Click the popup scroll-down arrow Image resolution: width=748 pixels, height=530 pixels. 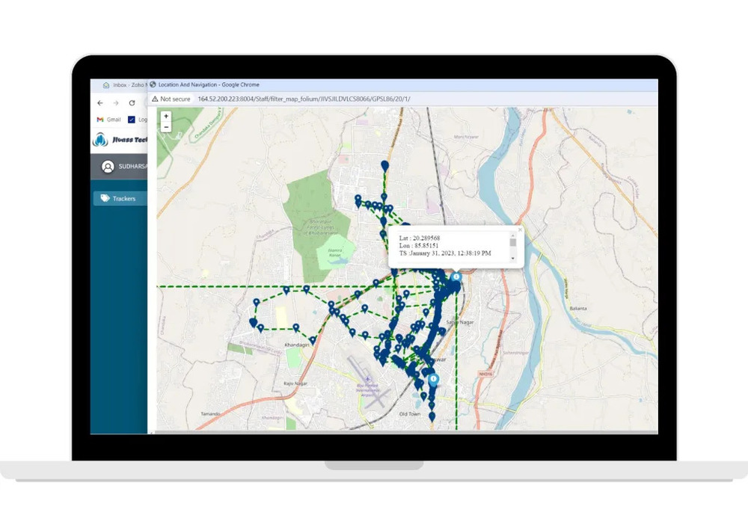pyautogui.click(x=513, y=259)
